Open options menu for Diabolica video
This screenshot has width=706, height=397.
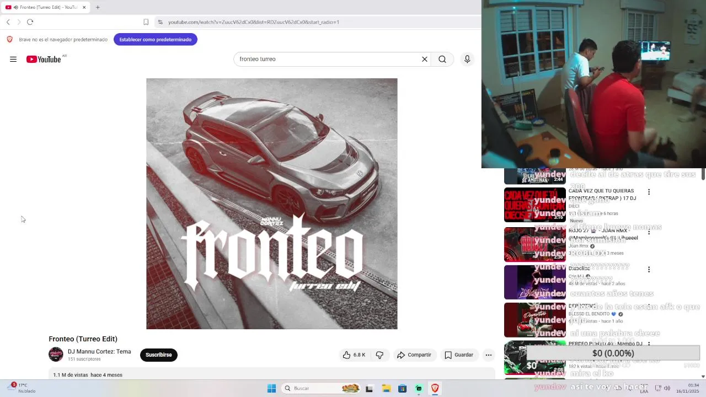click(x=649, y=270)
